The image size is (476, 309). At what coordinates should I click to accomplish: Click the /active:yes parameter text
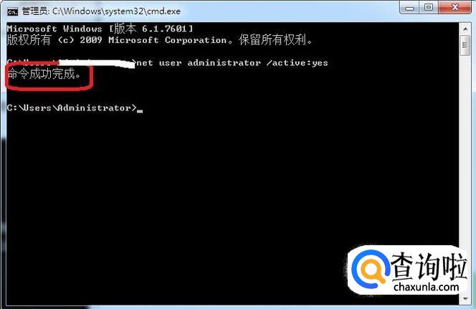click(297, 63)
